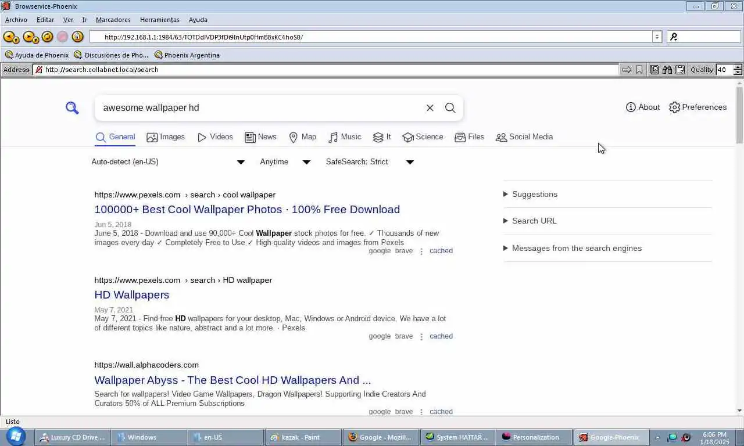Open the Anytime time range dropdown
Image resolution: width=744 pixels, height=446 pixels.
click(285, 162)
